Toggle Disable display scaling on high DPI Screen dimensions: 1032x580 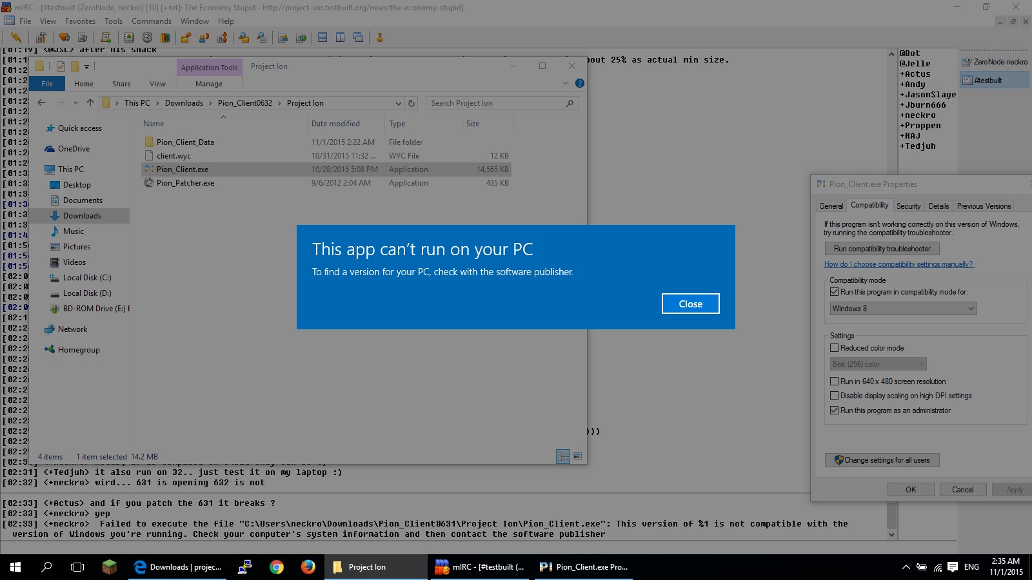coord(834,396)
